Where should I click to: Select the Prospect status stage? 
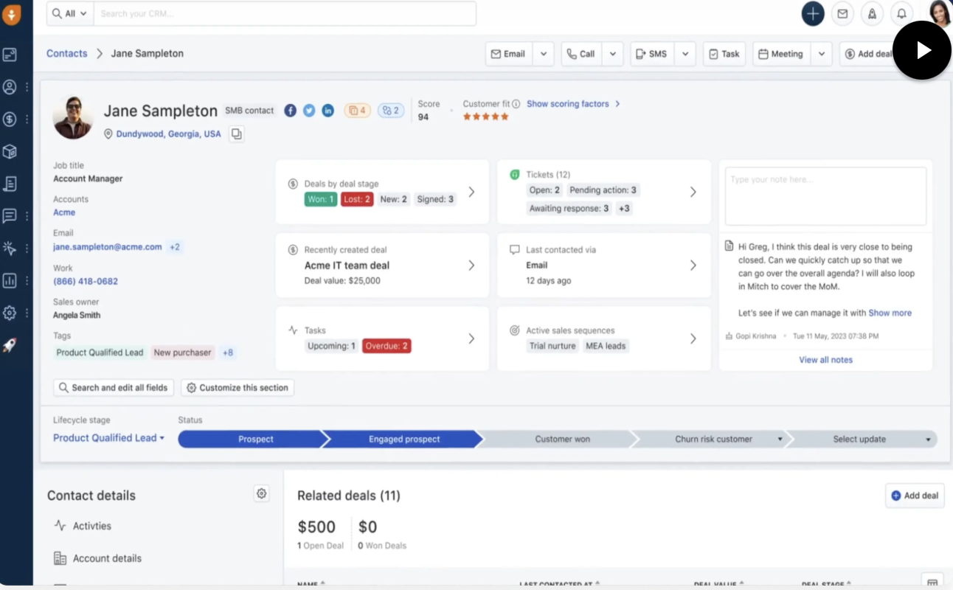[255, 440]
